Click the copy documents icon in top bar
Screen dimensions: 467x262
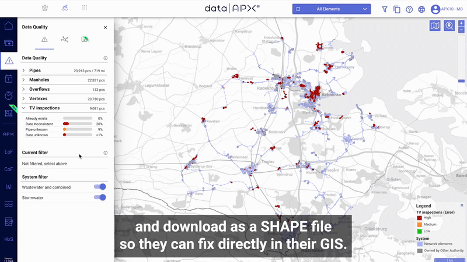397,9
